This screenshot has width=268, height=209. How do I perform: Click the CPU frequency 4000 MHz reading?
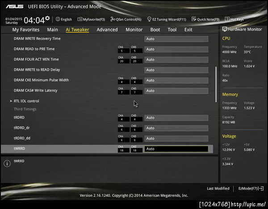230,52
